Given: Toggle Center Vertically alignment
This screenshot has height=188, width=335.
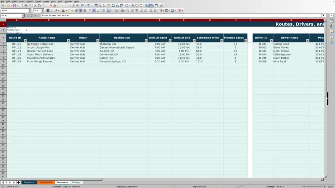Looking at the screenshot, I should pyautogui.click(x=94, y=11).
